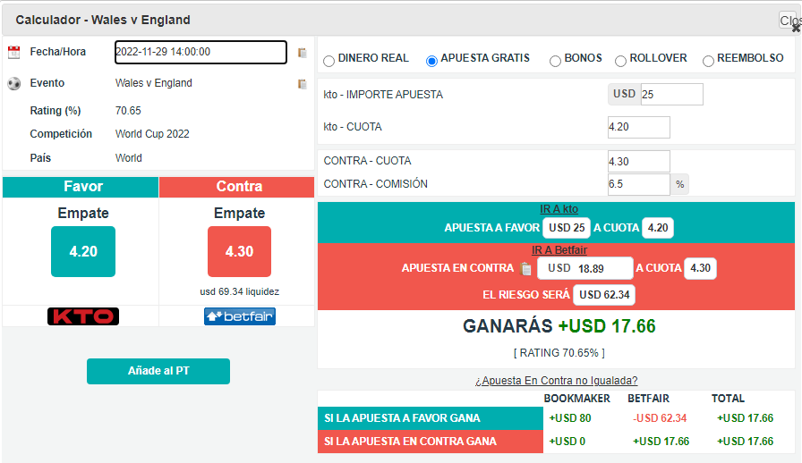Open the KTO bookmaker logo
Screen dimensions: 802x463
(x=83, y=316)
